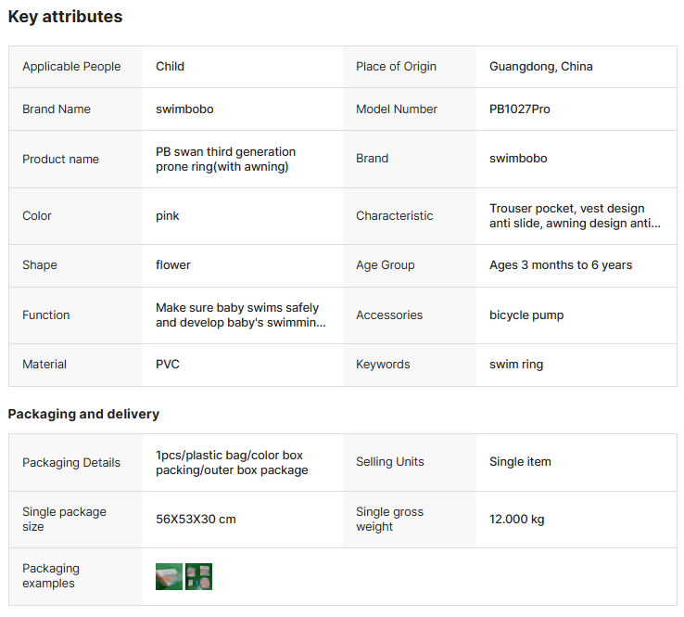
Task: Click the Age Group value text
Action: pyautogui.click(x=560, y=265)
